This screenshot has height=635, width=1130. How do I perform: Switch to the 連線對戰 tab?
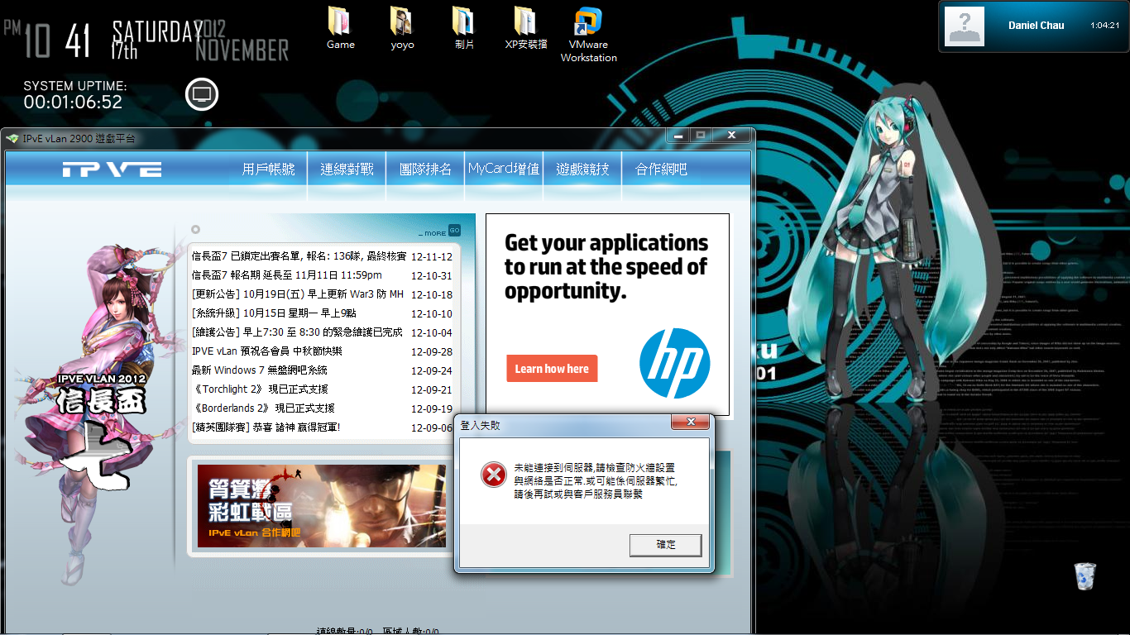click(347, 169)
